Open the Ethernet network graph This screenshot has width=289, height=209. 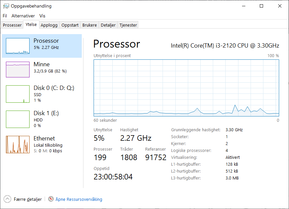pos(18,145)
